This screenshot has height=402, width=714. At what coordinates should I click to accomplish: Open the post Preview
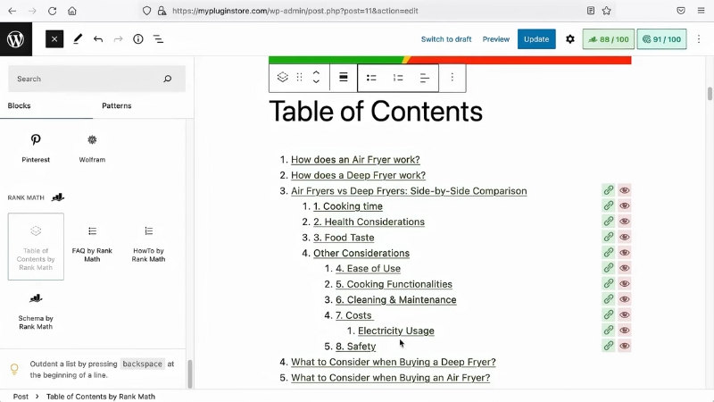click(x=496, y=39)
